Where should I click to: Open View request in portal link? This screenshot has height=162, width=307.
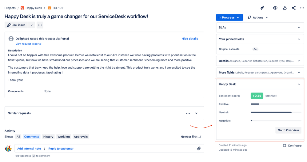[28, 44]
